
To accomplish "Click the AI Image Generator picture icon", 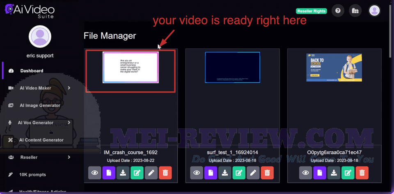I will 11,105.
